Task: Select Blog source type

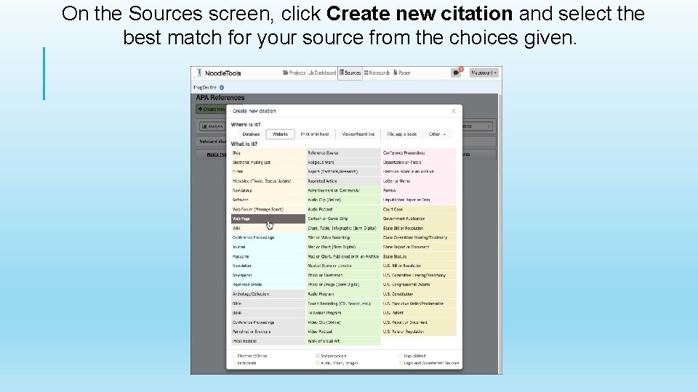Action: point(268,153)
